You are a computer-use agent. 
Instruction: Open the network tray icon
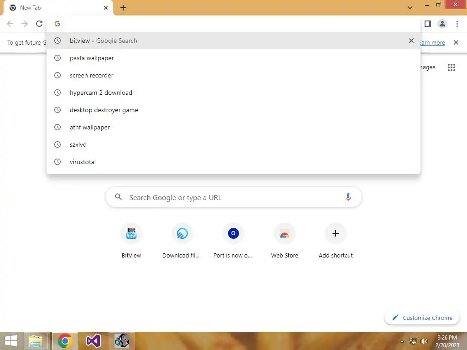[x=413, y=341]
